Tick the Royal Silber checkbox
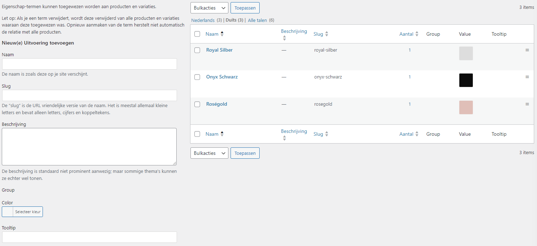Screen dimensions: 537x246 (197, 50)
